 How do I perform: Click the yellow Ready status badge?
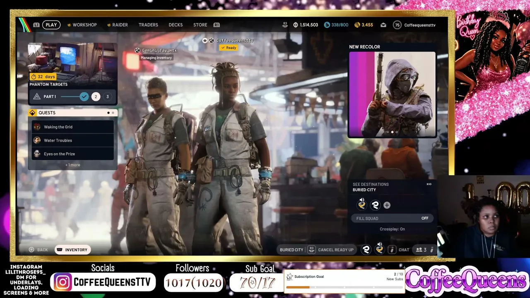click(229, 48)
